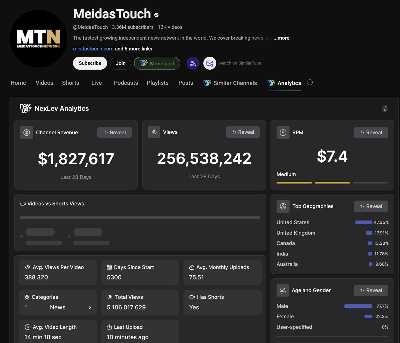Reveal the Age and Gender data

371,290
